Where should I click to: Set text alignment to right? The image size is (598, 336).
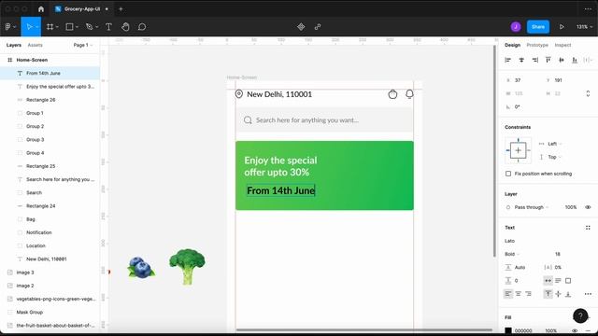tap(528, 294)
